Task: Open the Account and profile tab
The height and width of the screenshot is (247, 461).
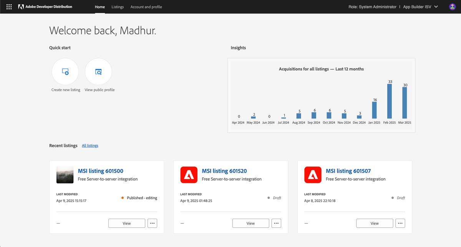Action: (147, 7)
